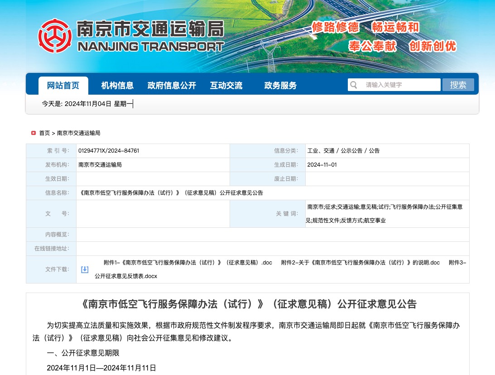Click the blue download icon beside attachments
Screen dimensions: 495x375
click(x=85, y=269)
